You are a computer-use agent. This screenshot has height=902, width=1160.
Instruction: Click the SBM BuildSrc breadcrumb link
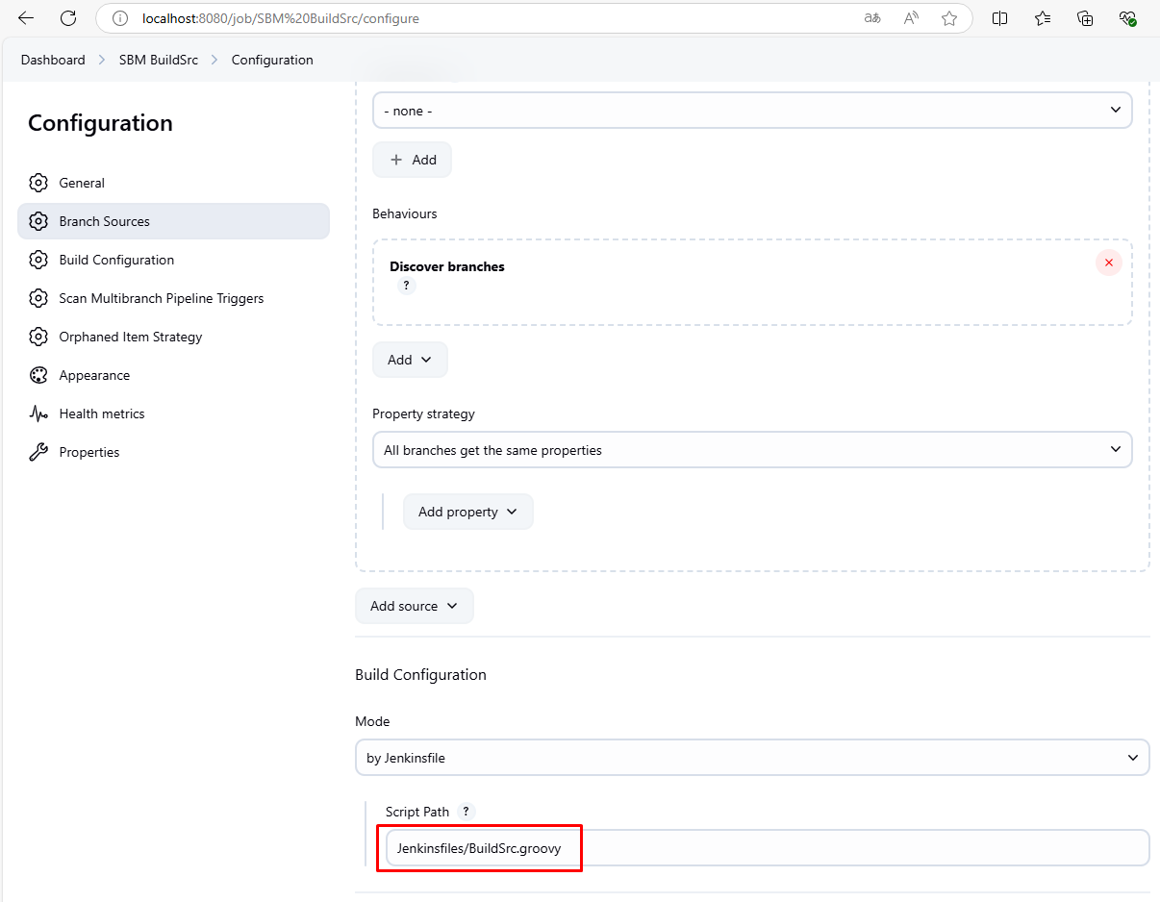158,60
